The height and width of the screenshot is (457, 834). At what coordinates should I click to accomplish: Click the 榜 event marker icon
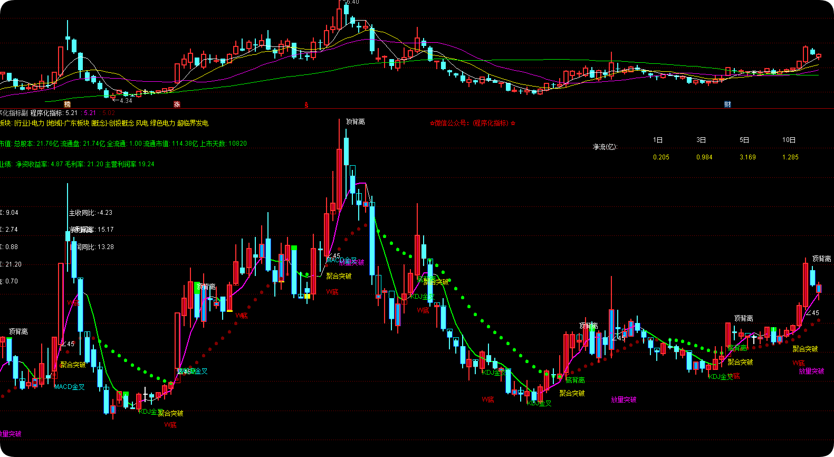click(67, 104)
